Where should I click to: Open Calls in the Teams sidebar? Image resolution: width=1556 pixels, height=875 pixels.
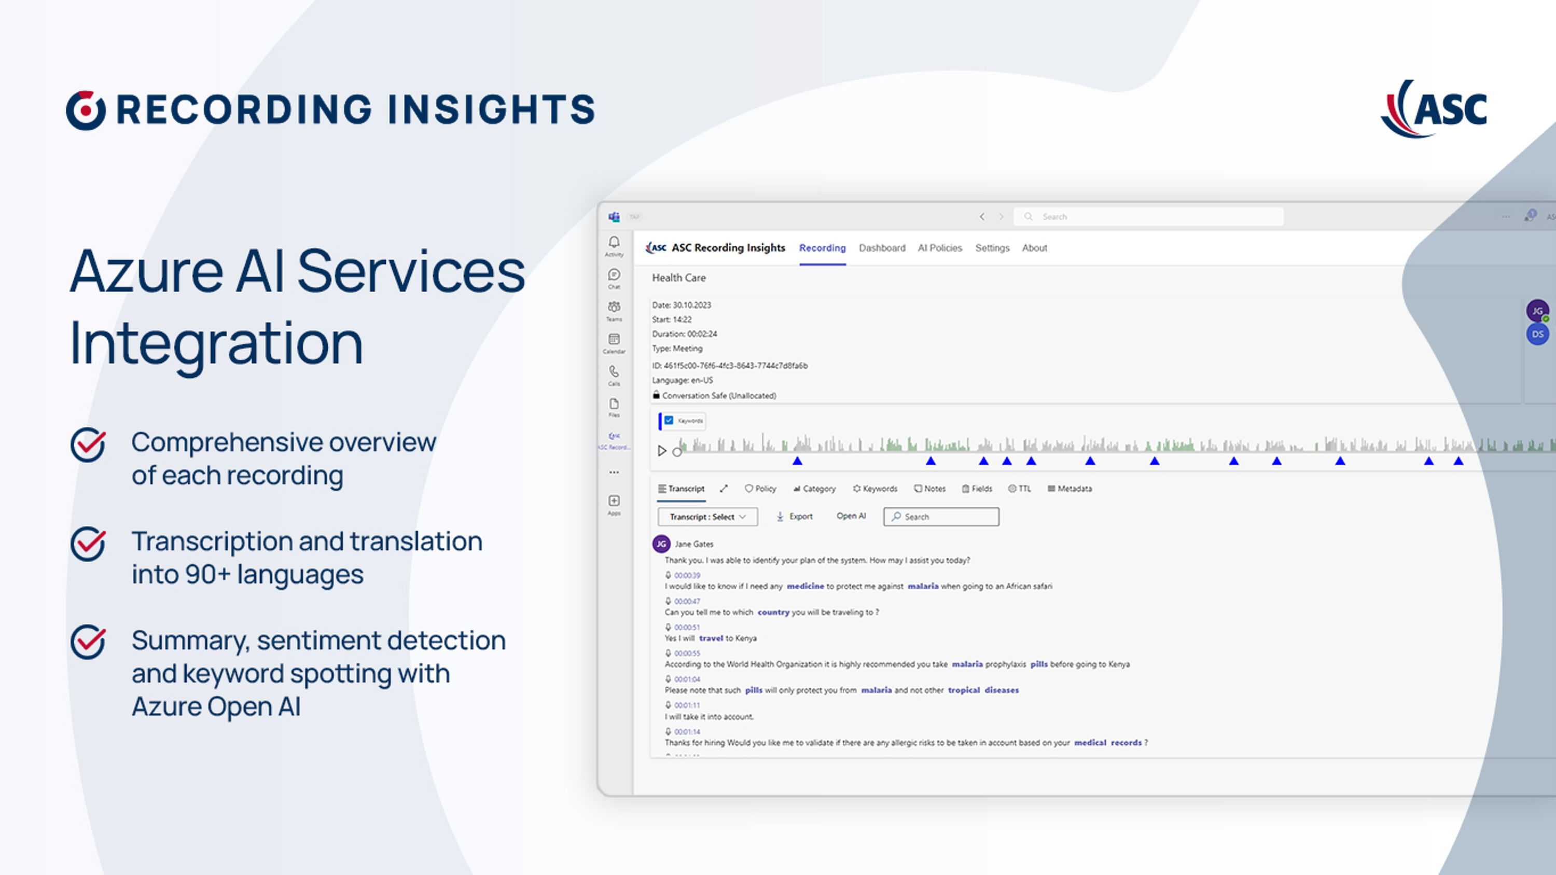(614, 373)
